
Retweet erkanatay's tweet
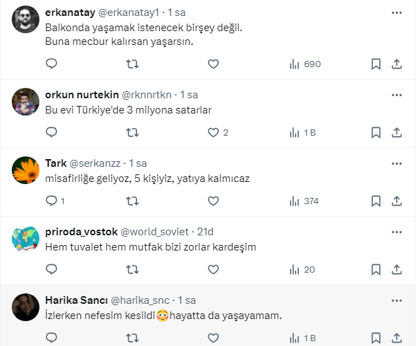click(132, 64)
